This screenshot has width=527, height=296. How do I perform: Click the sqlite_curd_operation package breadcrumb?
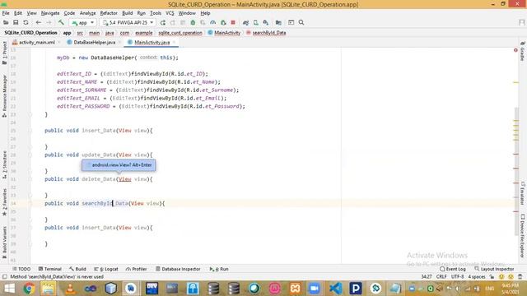click(x=180, y=33)
